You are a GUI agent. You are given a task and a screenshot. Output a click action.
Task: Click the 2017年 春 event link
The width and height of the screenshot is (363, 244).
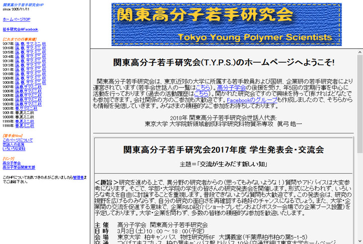pos(22,44)
